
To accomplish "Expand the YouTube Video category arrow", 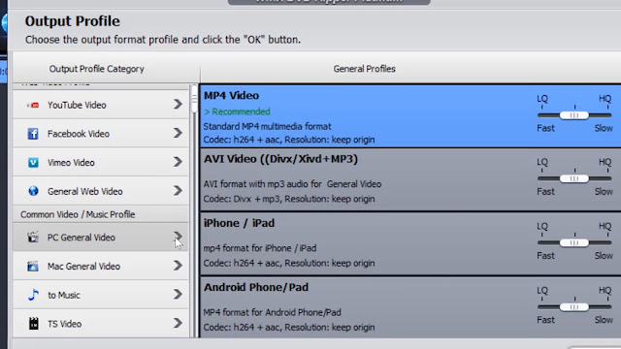I will click(x=178, y=104).
